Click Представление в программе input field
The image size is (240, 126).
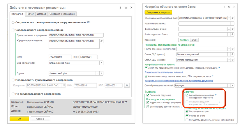click(76, 35)
